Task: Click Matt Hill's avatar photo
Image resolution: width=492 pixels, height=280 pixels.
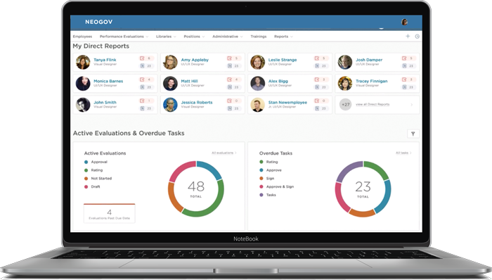Action: point(170,84)
